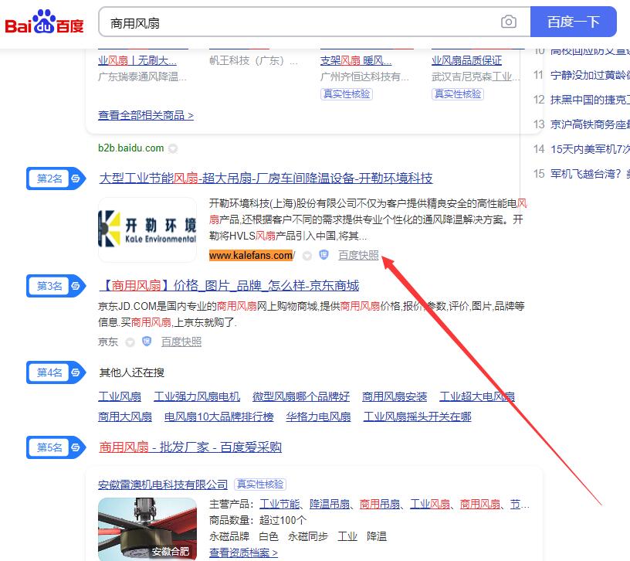Screen dimensions: 630x561
Task: Click 工业 tag link below 商品数量
Action: click(347, 536)
